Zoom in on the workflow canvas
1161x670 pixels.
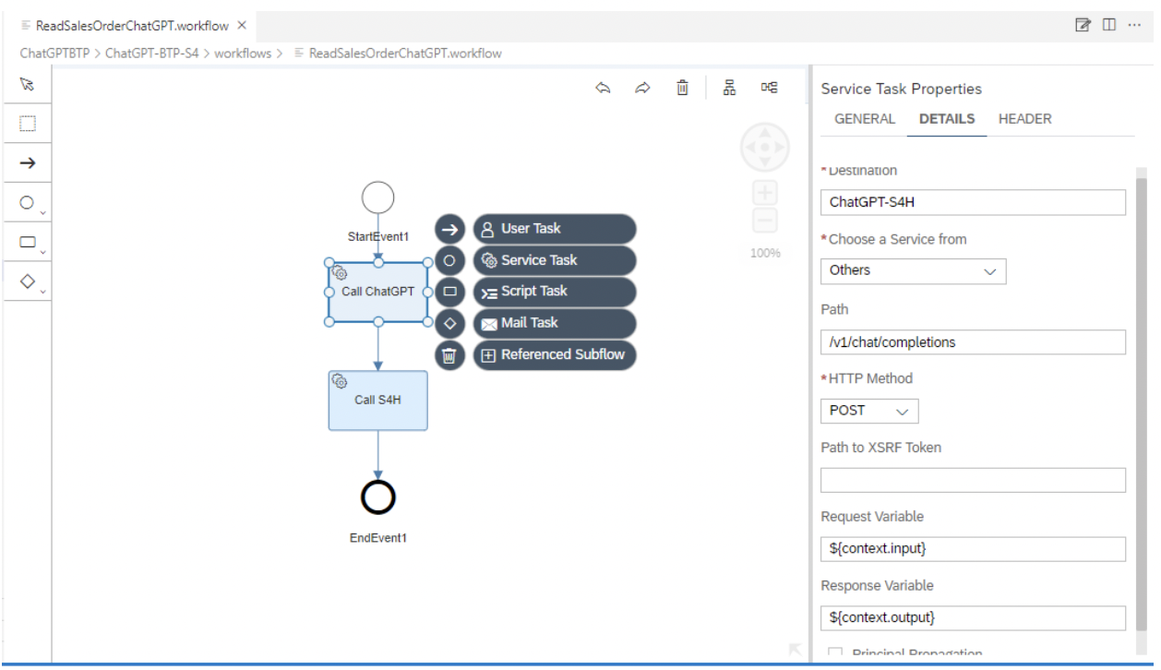(x=766, y=193)
